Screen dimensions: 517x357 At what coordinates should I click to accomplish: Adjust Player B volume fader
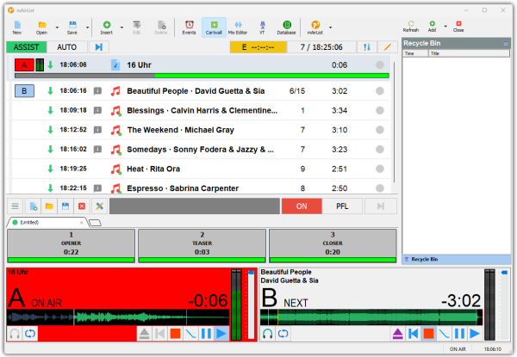point(504,305)
